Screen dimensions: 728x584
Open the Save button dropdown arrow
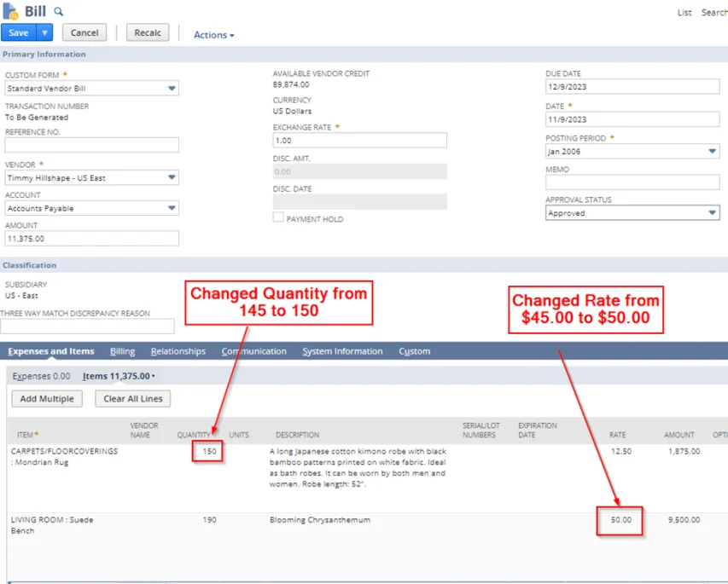45,32
